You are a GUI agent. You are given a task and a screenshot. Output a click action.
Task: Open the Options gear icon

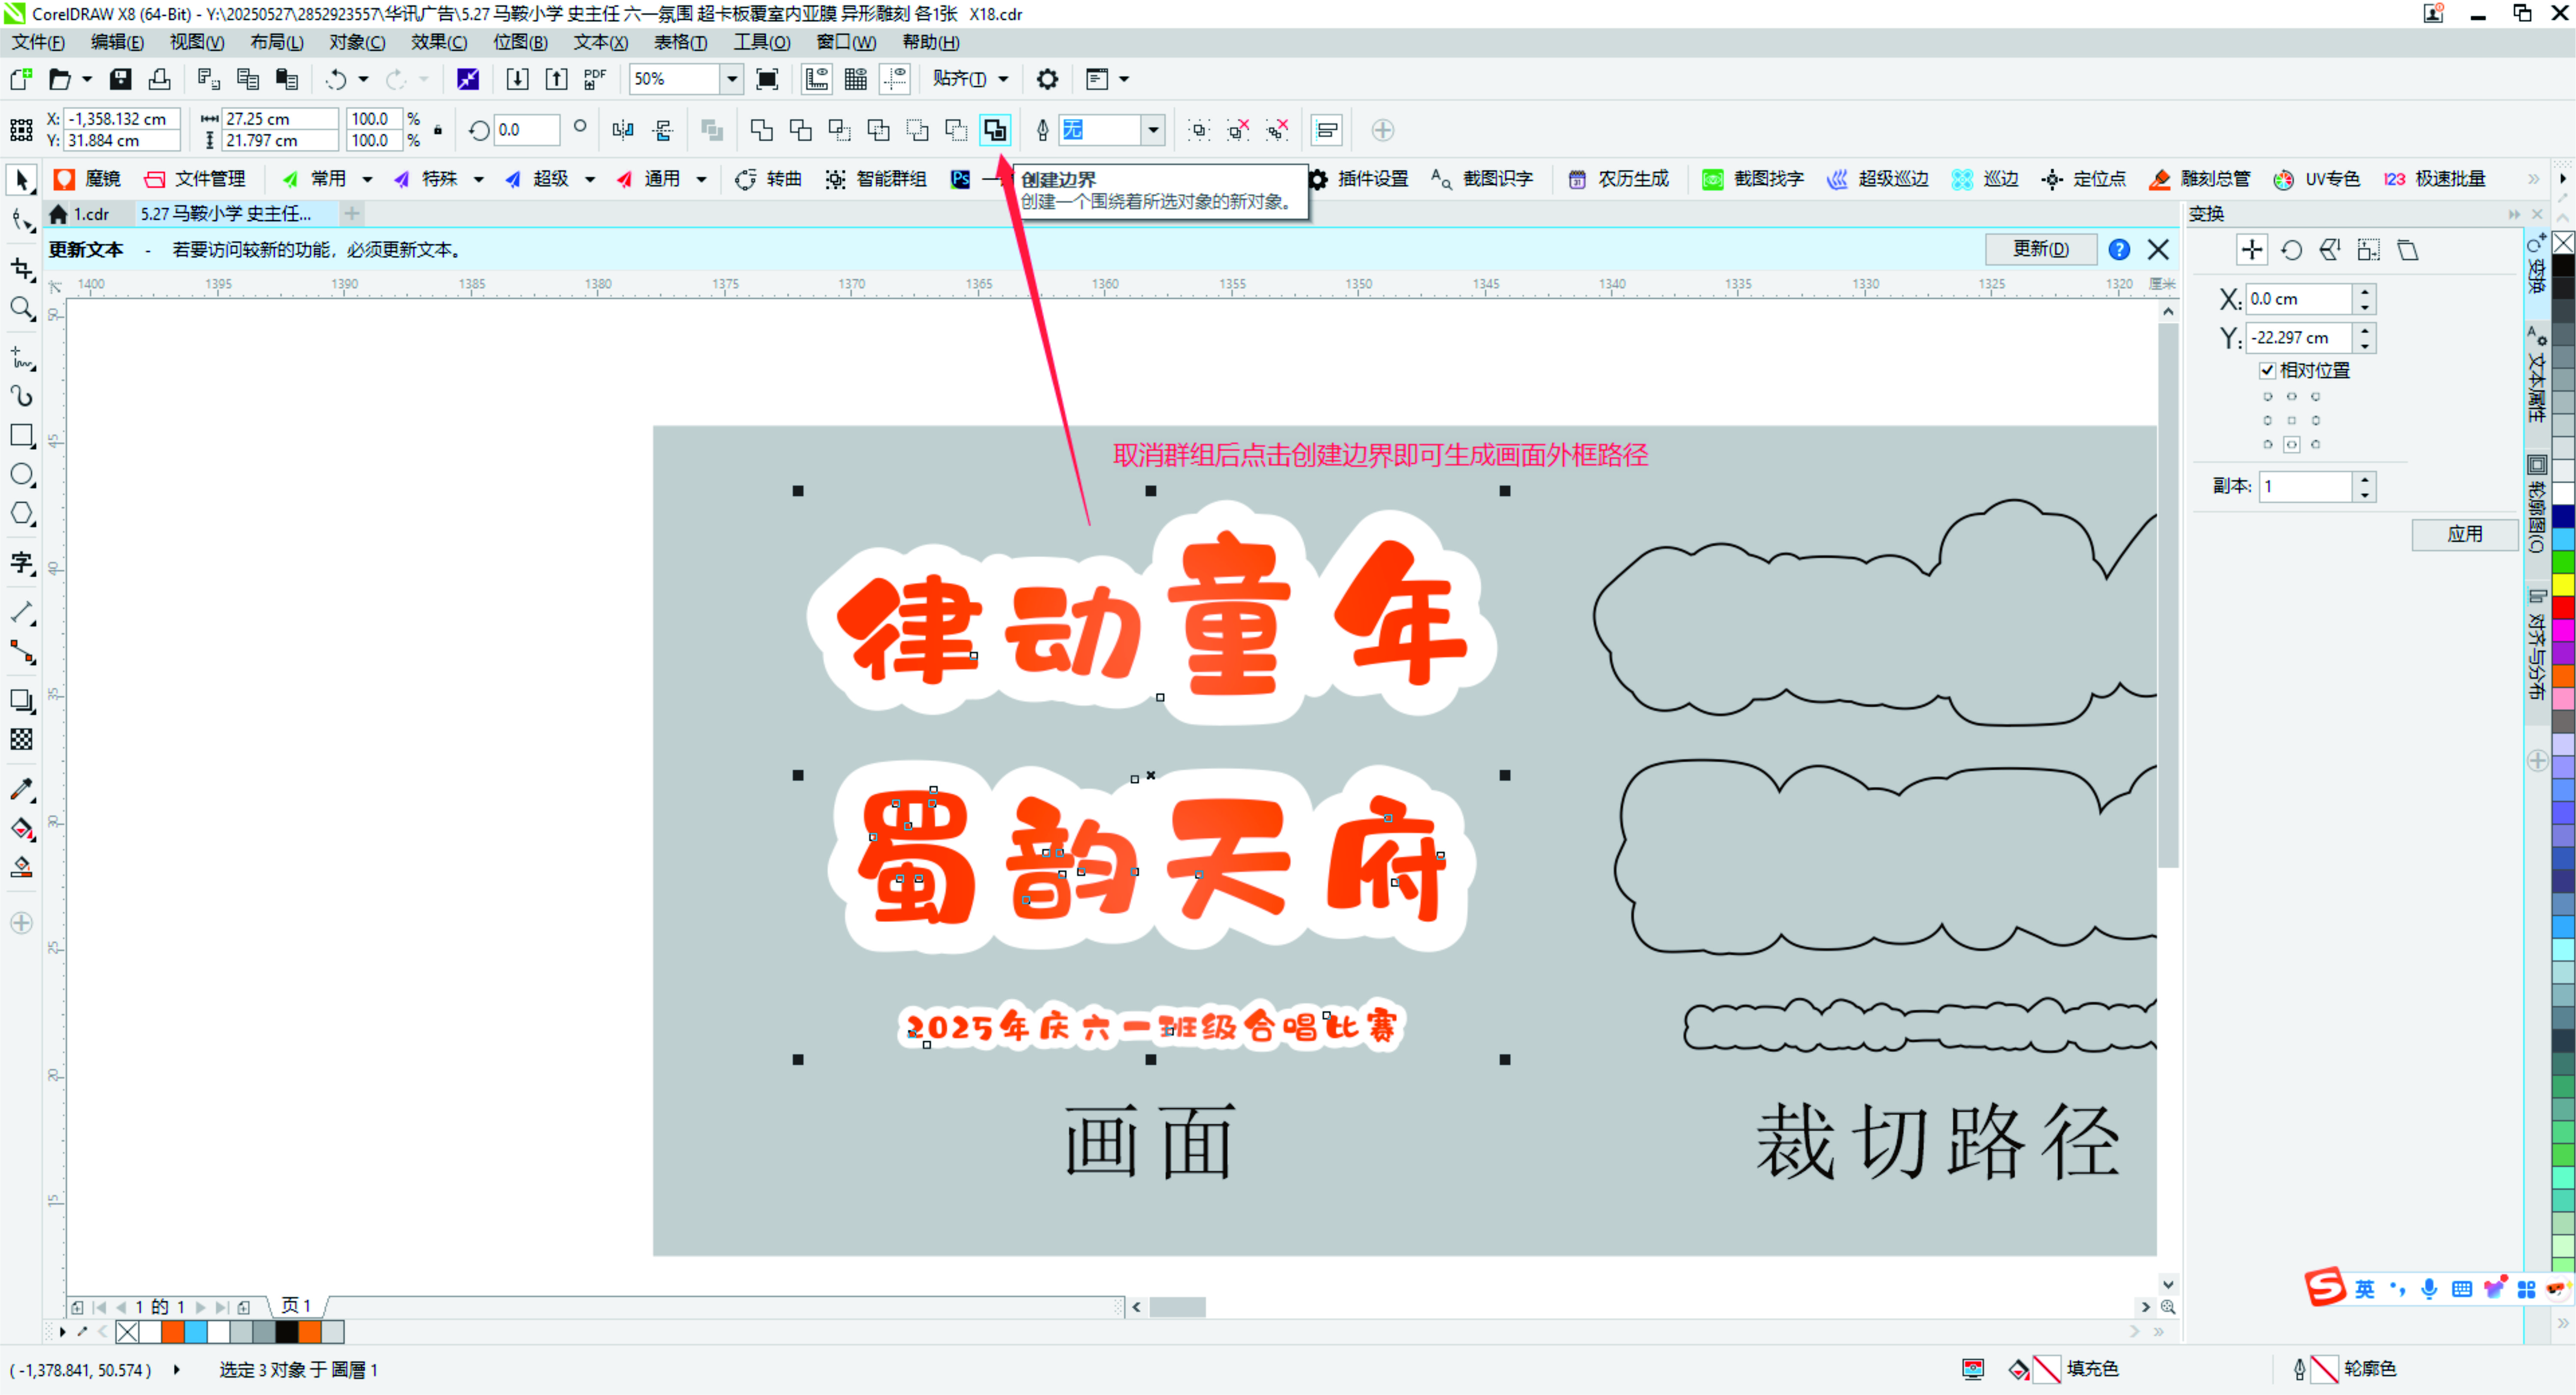pos(1047,79)
